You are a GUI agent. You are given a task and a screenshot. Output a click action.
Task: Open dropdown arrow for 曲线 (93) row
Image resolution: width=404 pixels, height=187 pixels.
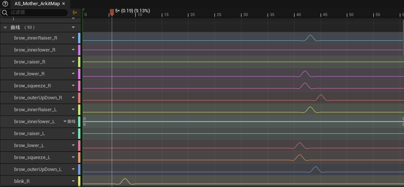(x=73, y=28)
